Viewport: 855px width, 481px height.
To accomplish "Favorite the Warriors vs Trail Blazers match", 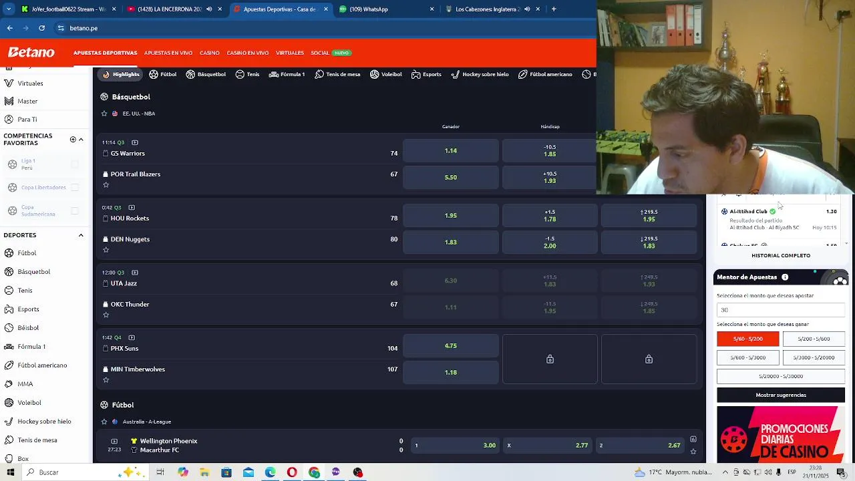I will (x=106, y=185).
